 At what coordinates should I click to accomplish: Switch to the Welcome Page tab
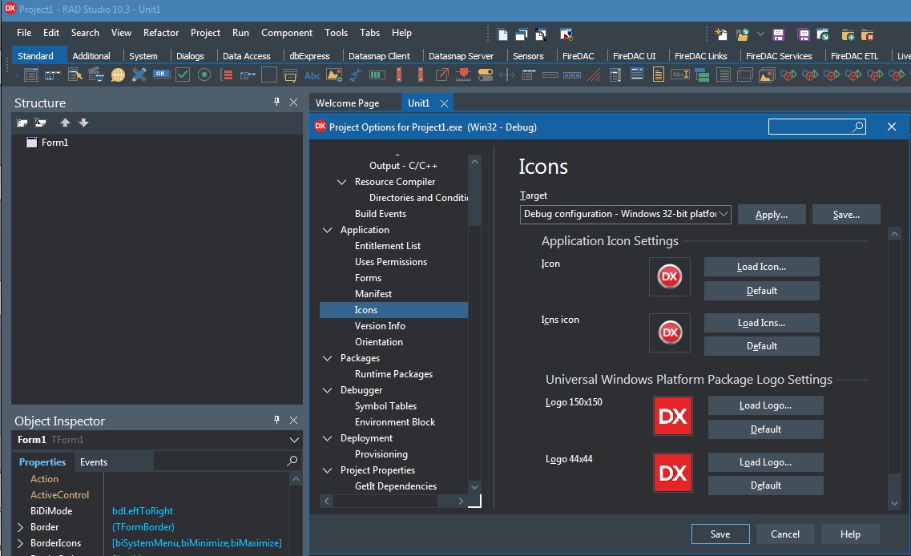pos(348,103)
